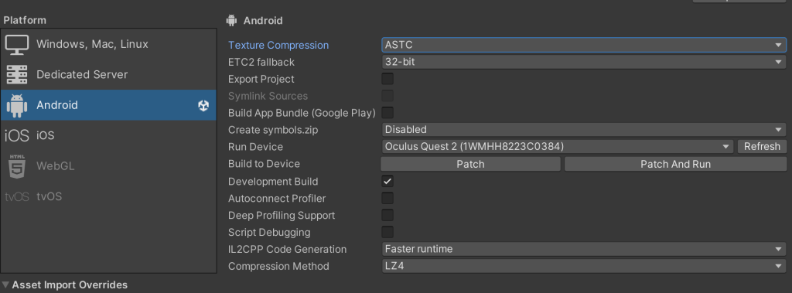
Task: Pick the WebGL HTML5 icon
Action: pyautogui.click(x=17, y=166)
